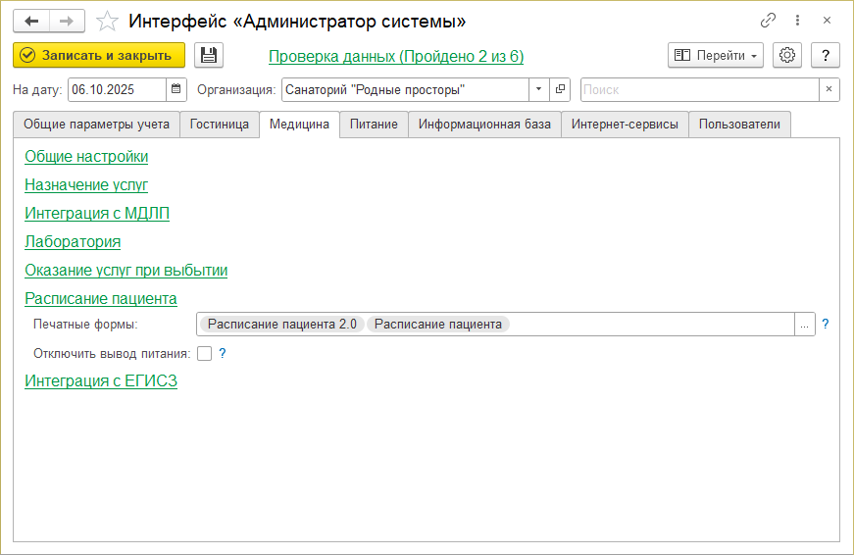
Task: Open Общие настройки link
Action: [86, 157]
